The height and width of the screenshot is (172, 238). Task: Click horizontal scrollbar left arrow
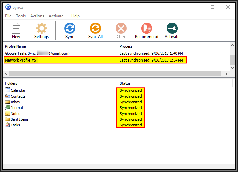pyautogui.click(x=6, y=74)
